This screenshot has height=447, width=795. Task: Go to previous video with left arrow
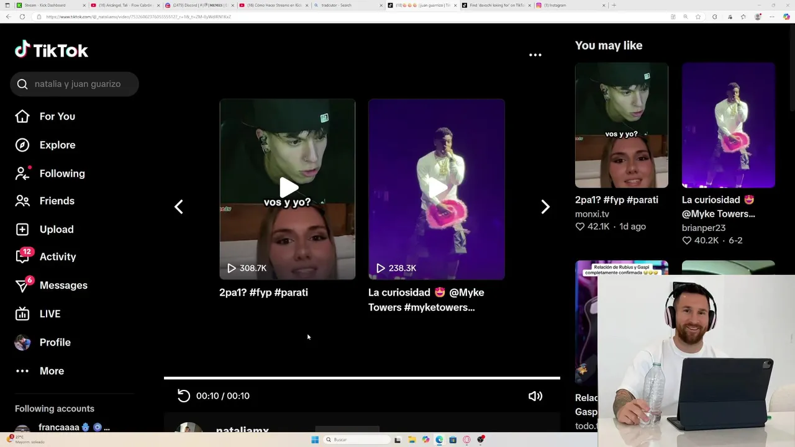click(179, 207)
